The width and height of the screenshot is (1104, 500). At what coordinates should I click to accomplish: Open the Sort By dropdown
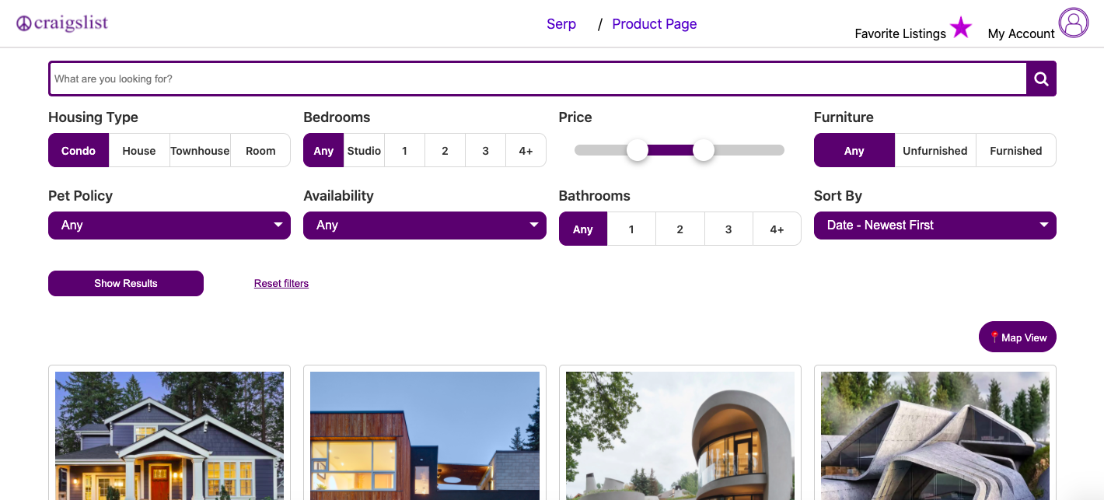click(x=935, y=226)
